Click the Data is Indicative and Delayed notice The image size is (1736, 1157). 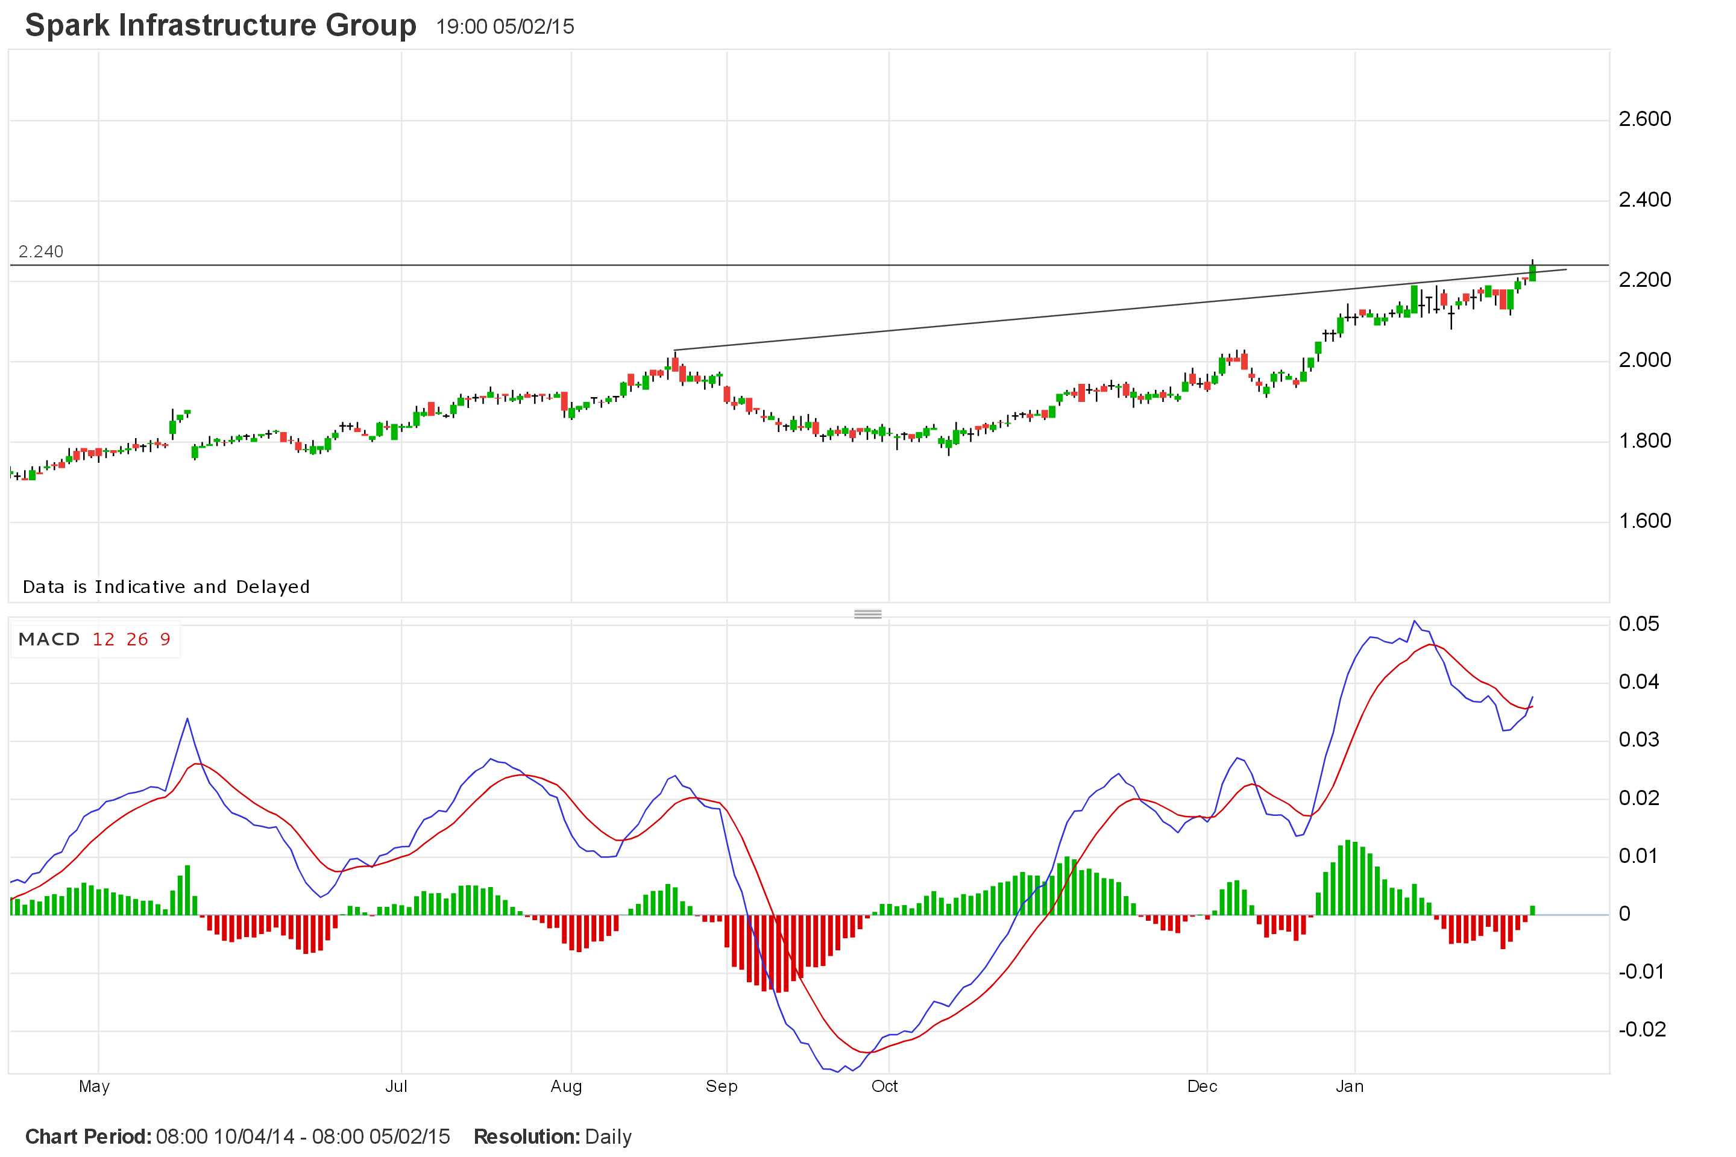(x=166, y=586)
